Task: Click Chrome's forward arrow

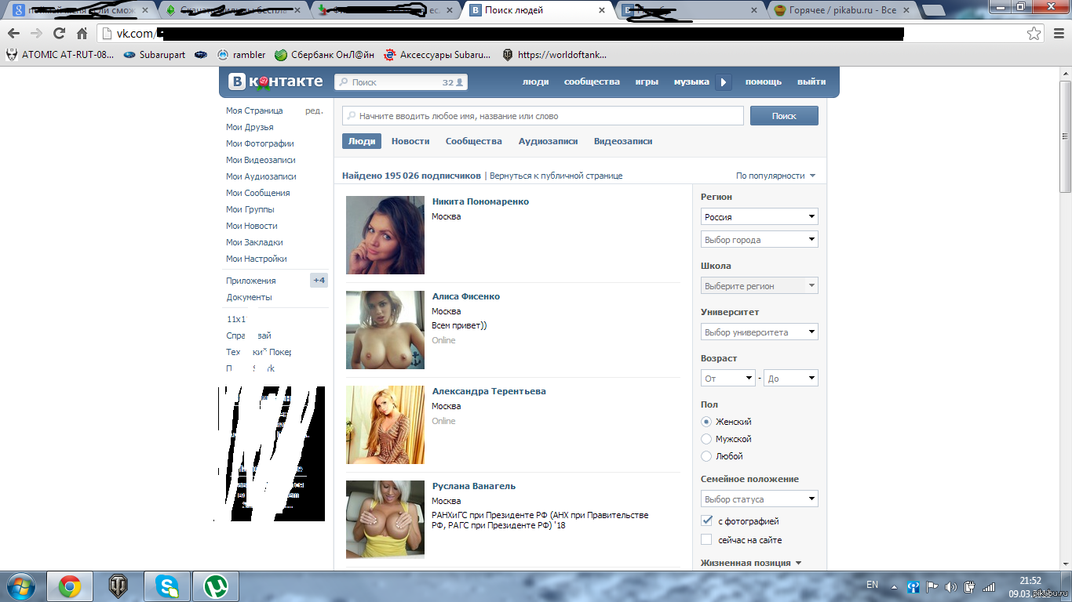Action: coord(36,34)
